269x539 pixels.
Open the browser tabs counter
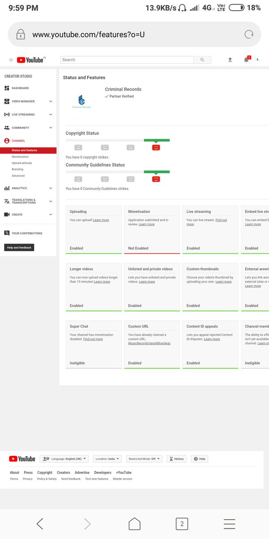point(182,524)
